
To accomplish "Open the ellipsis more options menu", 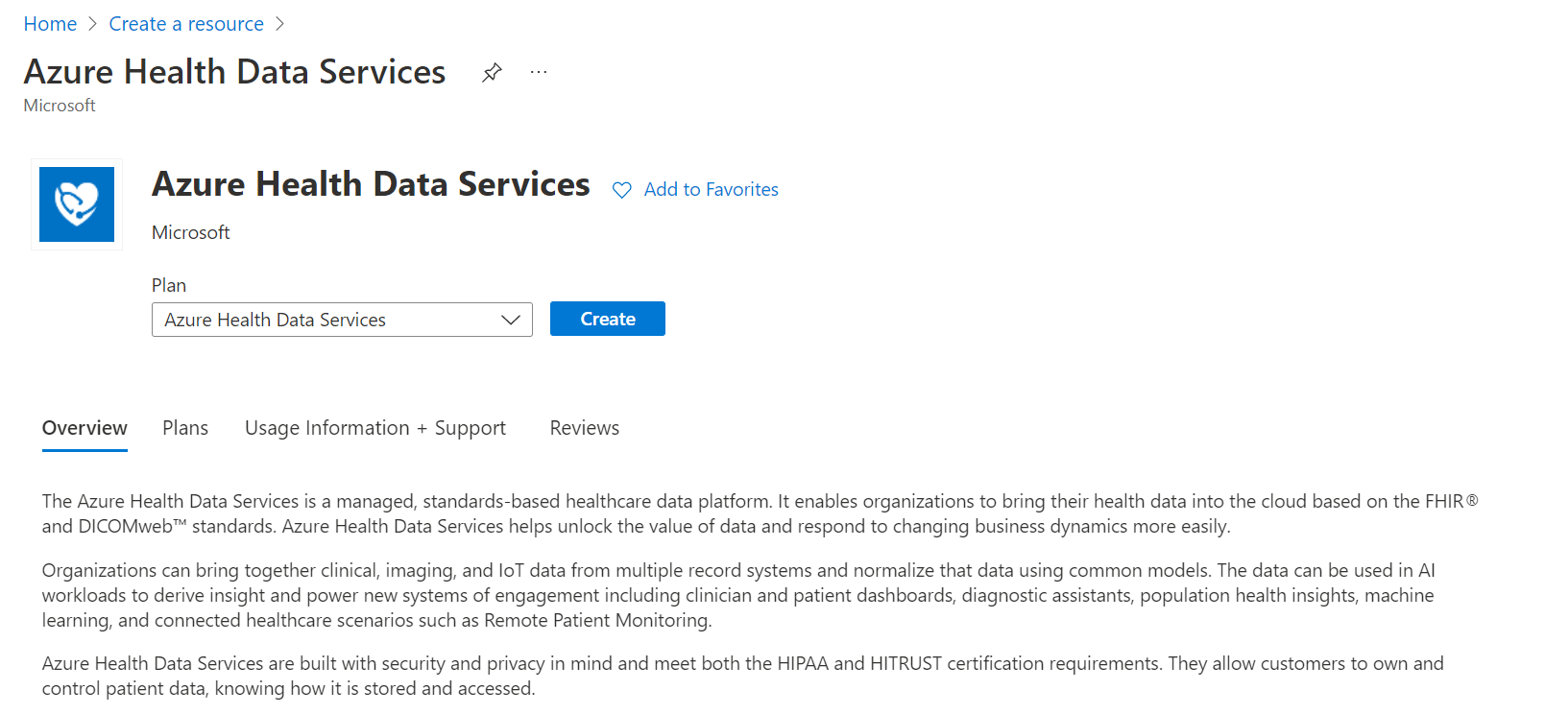I will click(539, 72).
